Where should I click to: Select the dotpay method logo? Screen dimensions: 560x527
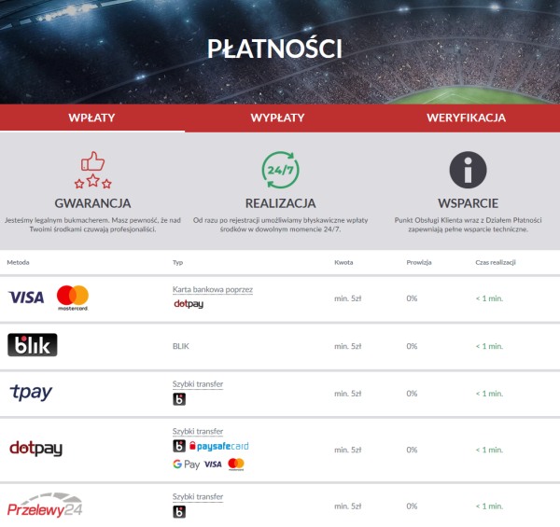tap(35, 449)
